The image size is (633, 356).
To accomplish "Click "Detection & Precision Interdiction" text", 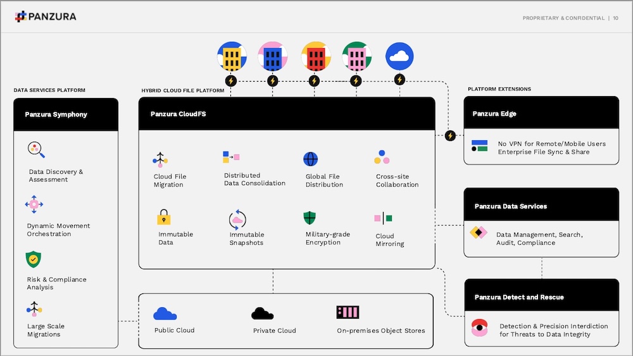I will (x=553, y=326).
